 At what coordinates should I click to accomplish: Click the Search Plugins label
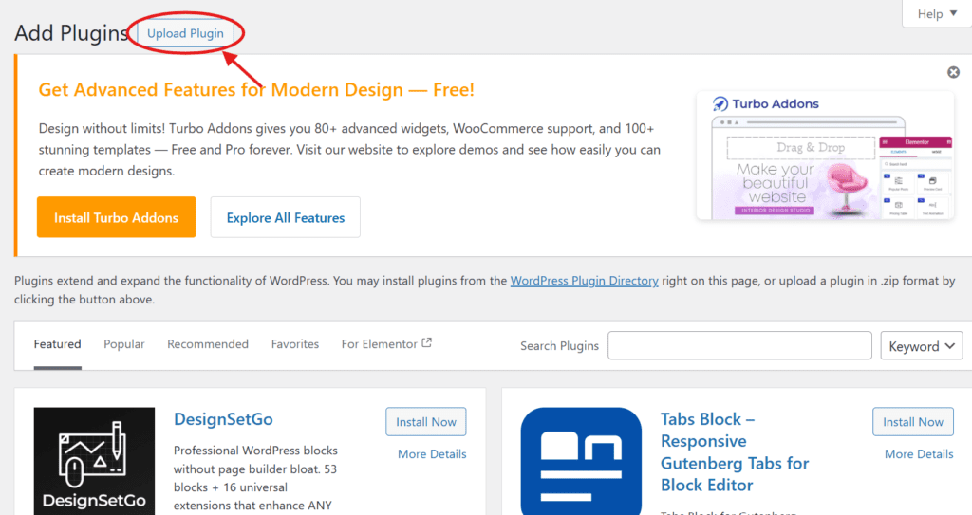tap(559, 346)
